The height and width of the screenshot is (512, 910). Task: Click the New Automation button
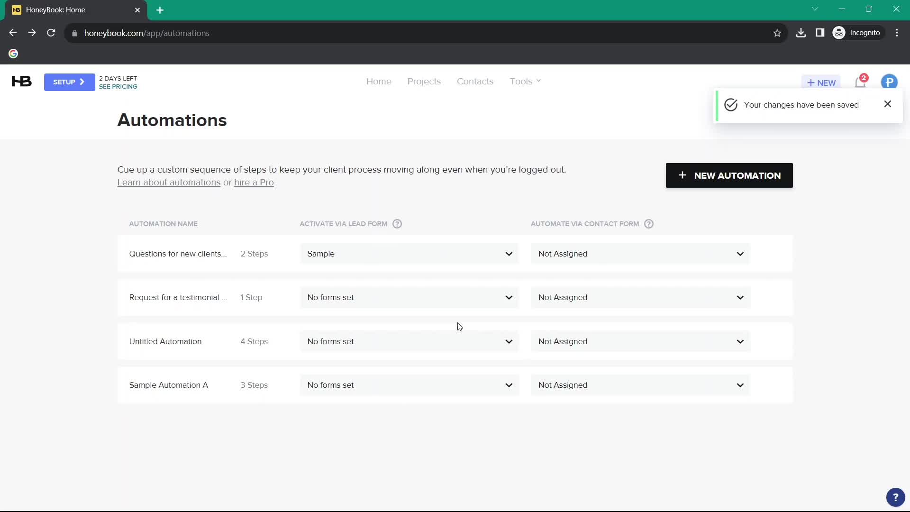coord(729,175)
